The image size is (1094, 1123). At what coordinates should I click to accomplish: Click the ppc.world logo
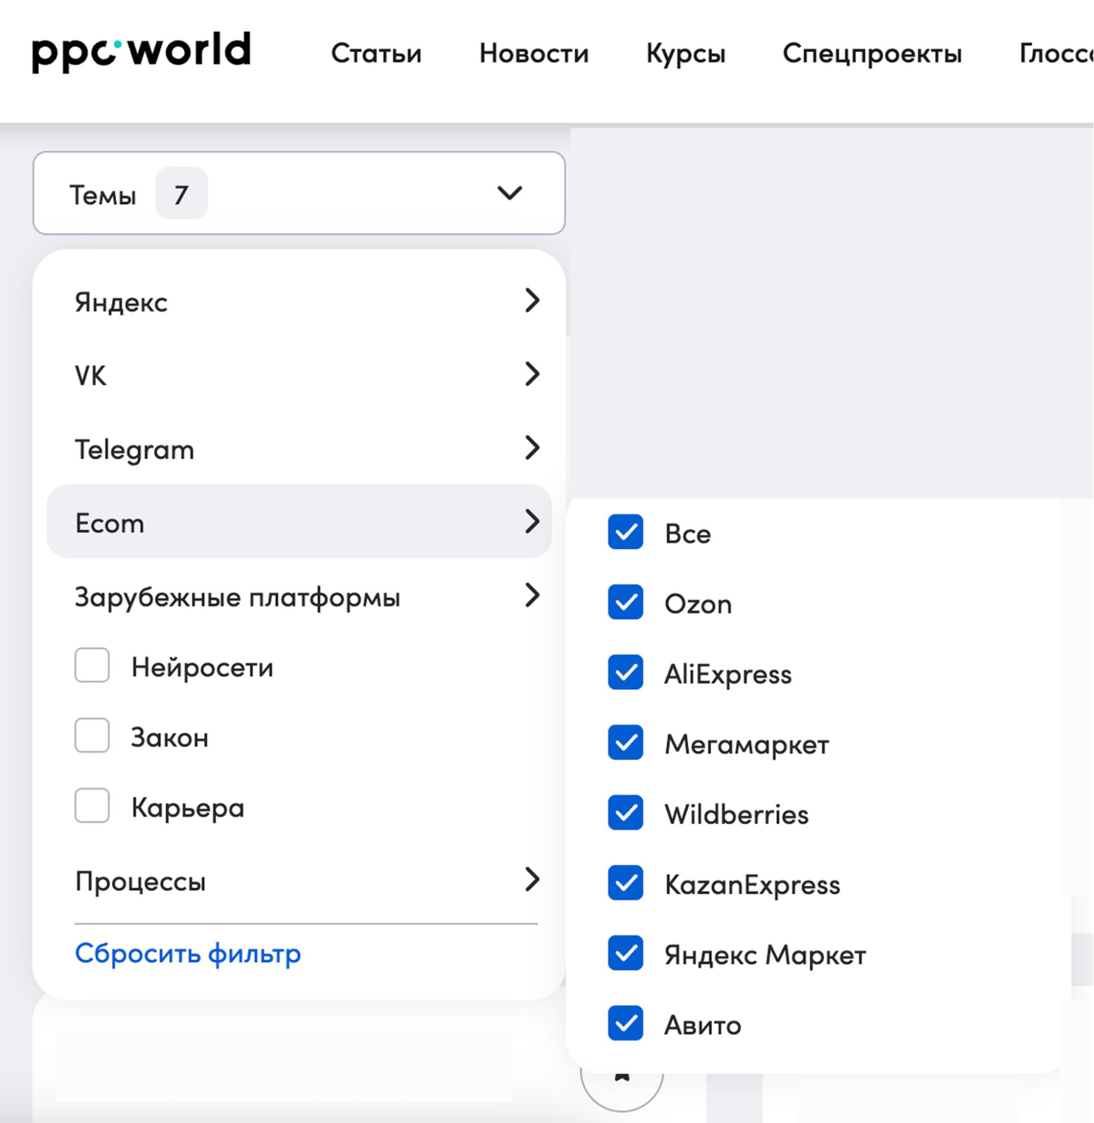[141, 52]
